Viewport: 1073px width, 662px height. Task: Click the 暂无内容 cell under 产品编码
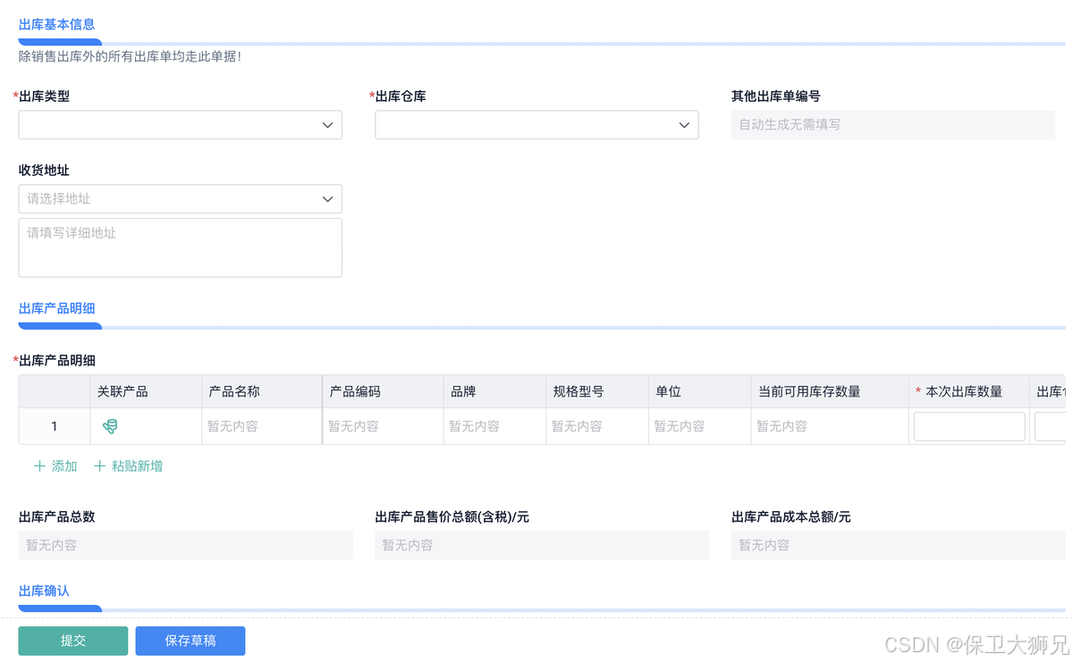coord(383,427)
